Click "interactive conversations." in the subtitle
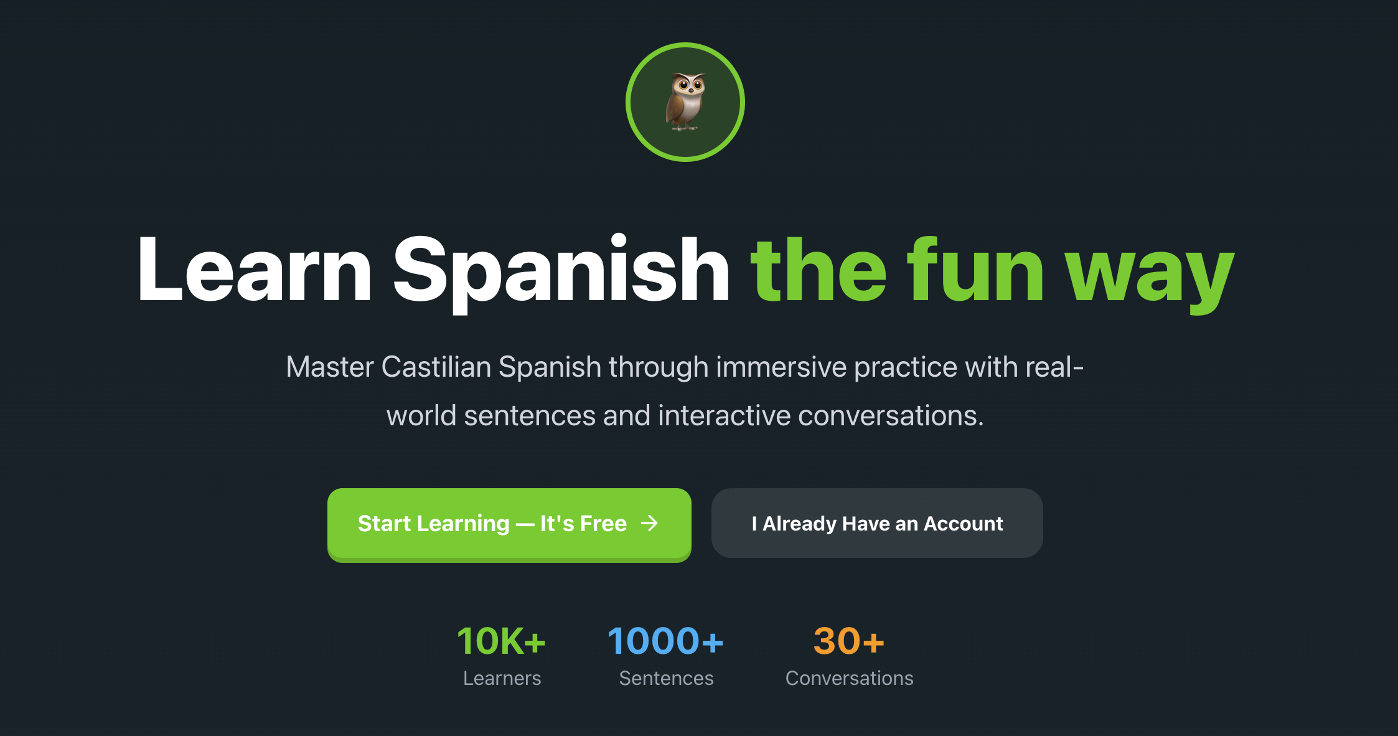Image resolution: width=1398 pixels, height=736 pixels. pyautogui.click(x=821, y=415)
